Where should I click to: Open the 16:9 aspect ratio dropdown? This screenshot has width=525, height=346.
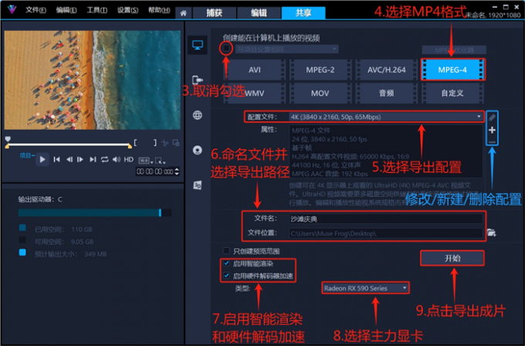(146, 161)
